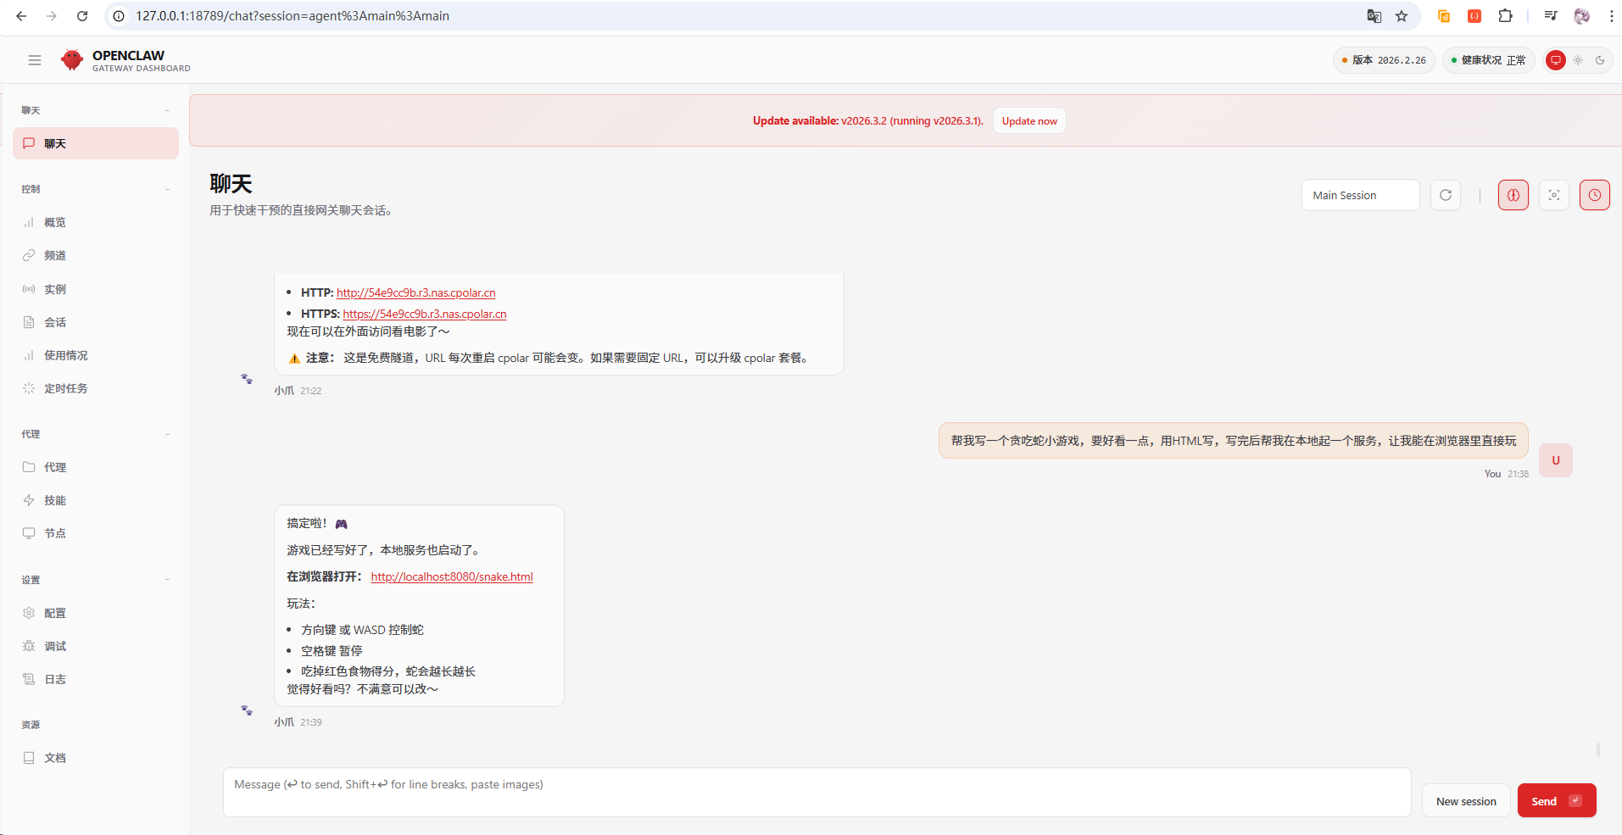Viewport: 1622px width, 835px height.
Task: Check the 健康状况 health status indicator
Action: [1488, 60]
